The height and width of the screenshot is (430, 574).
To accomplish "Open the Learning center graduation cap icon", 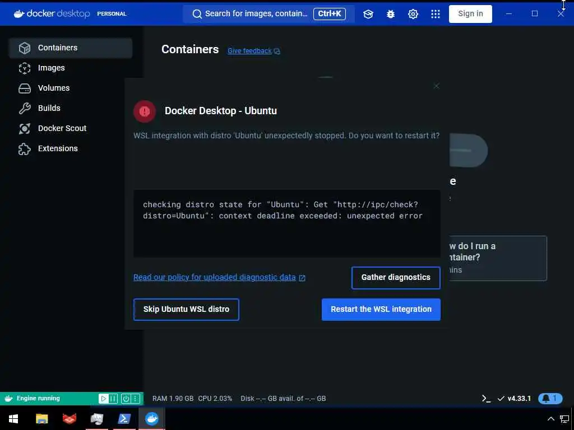I will [368, 14].
